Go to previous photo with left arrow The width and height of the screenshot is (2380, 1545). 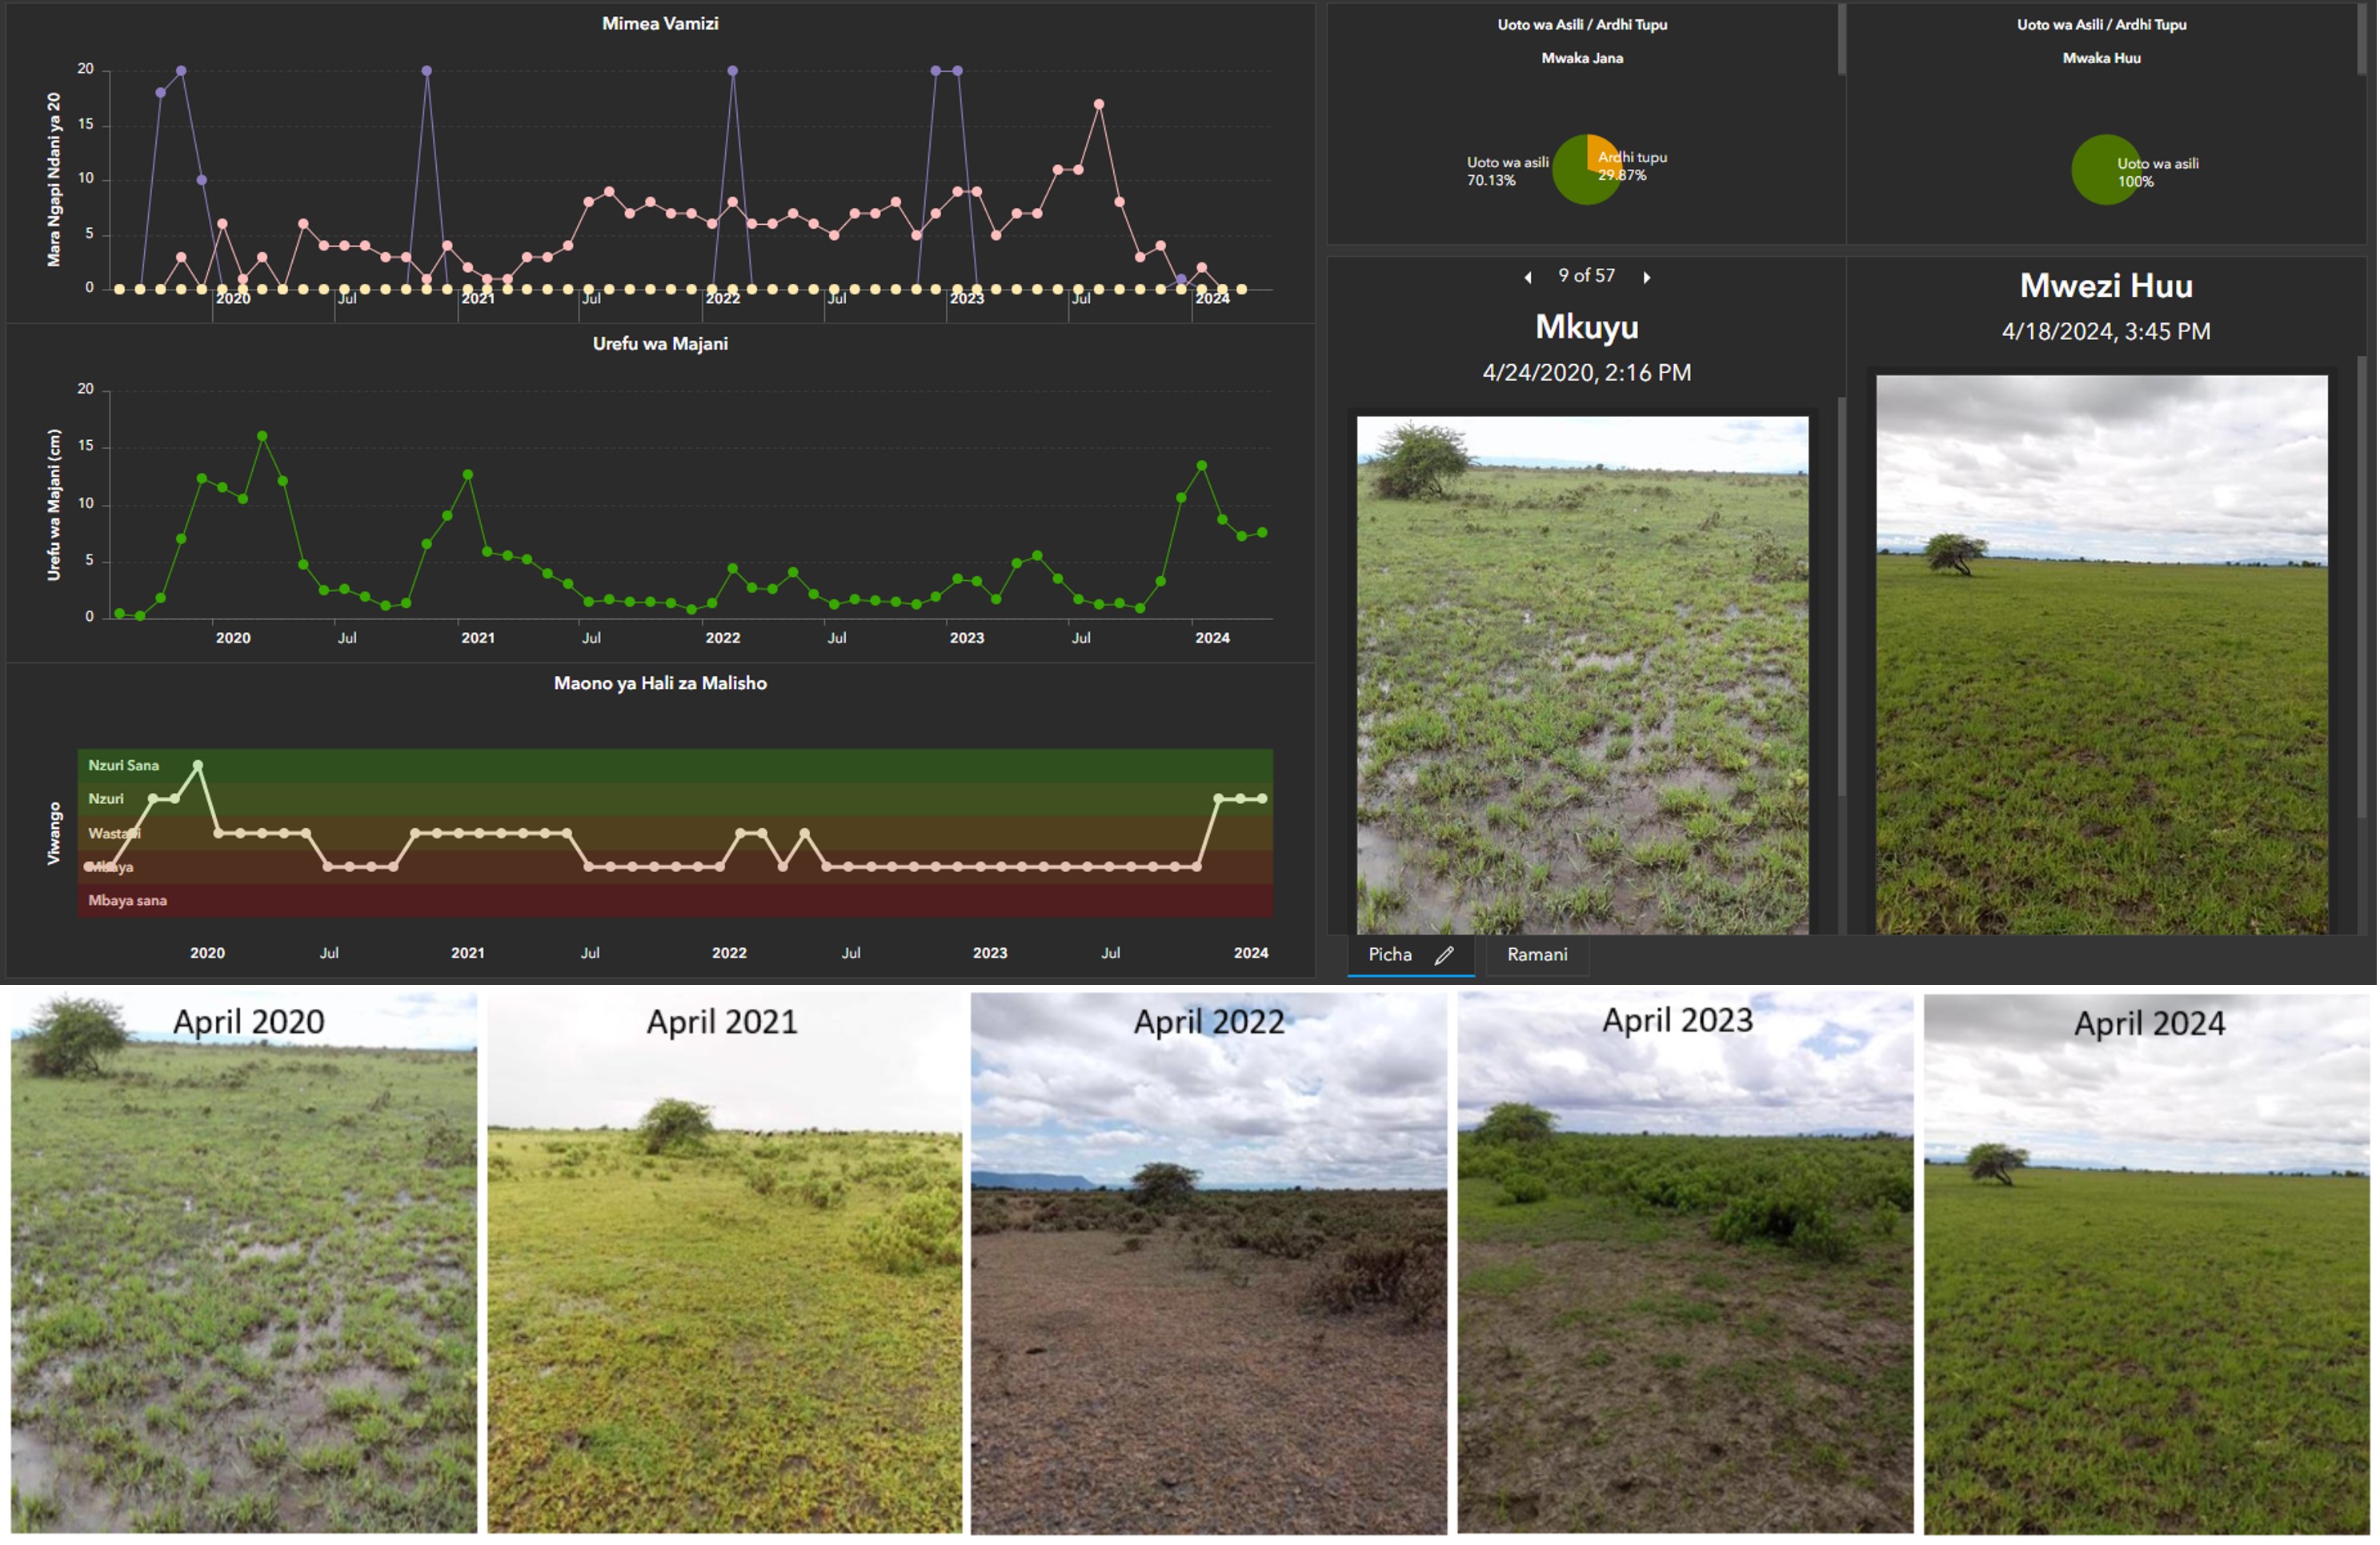point(1528,277)
